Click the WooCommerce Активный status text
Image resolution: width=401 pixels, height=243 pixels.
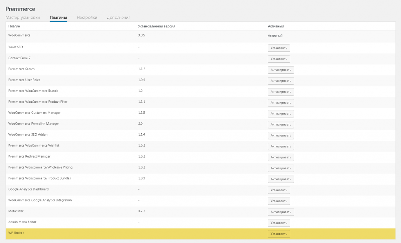point(275,36)
